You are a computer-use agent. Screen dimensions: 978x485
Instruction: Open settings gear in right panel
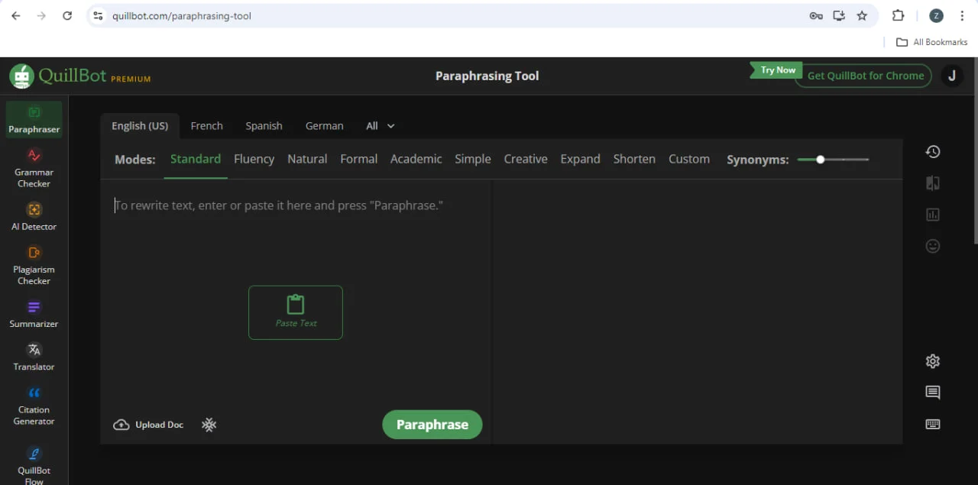coord(932,361)
